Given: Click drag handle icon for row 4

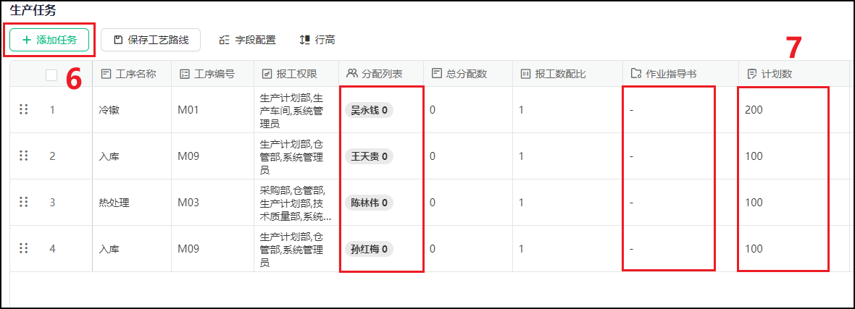Looking at the screenshot, I should click(x=23, y=248).
